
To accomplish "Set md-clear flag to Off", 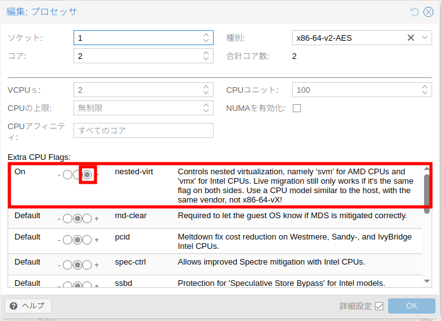I will (x=67, y=218).
